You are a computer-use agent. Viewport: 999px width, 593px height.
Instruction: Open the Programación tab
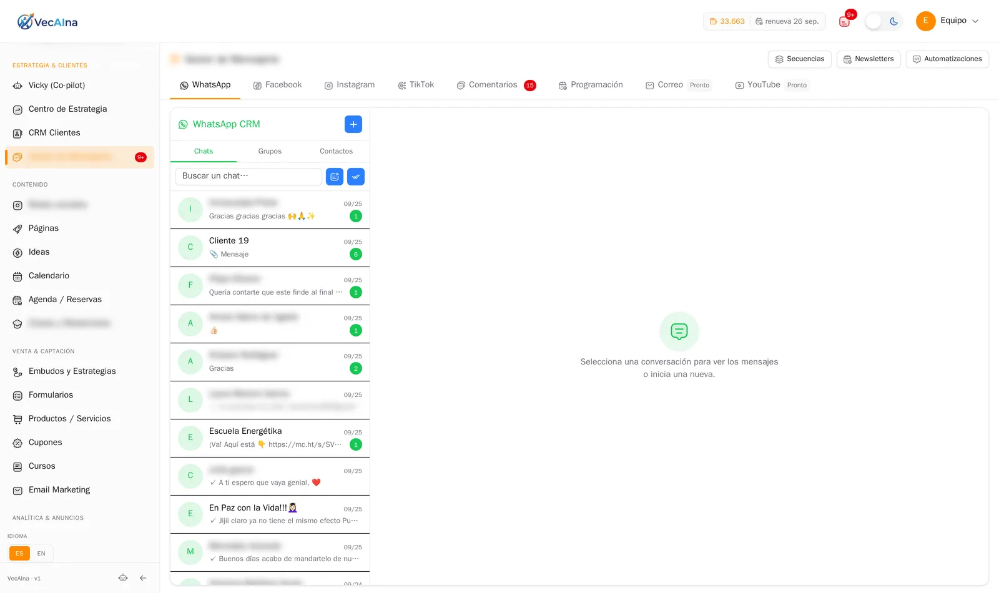pos(591,85)
